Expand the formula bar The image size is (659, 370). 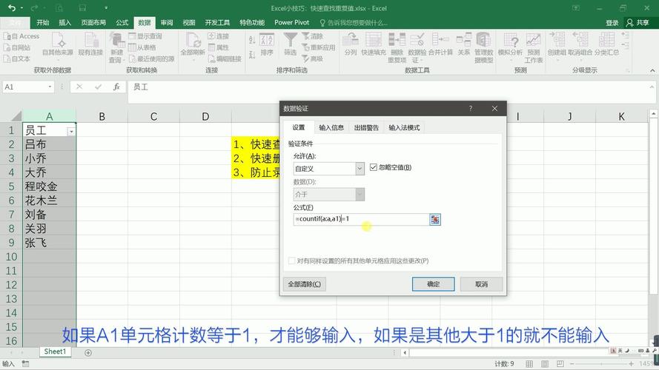pos(652,87)
